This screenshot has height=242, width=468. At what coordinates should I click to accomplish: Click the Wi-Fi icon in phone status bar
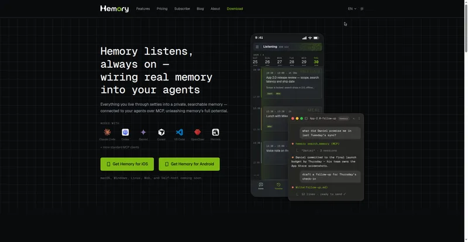tap(310, 38)
